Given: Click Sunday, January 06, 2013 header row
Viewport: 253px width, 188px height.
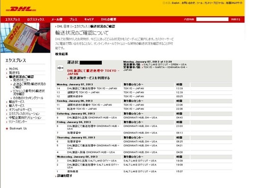Looking at the screenshot, I should point(144,101).
